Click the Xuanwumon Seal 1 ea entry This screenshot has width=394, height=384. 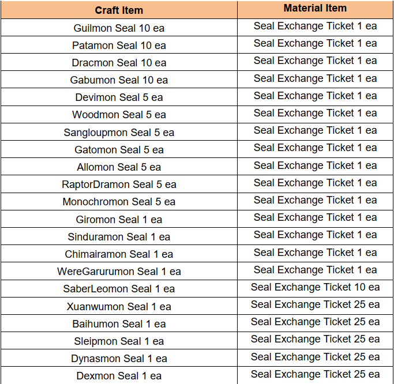(x=119, y=307)
